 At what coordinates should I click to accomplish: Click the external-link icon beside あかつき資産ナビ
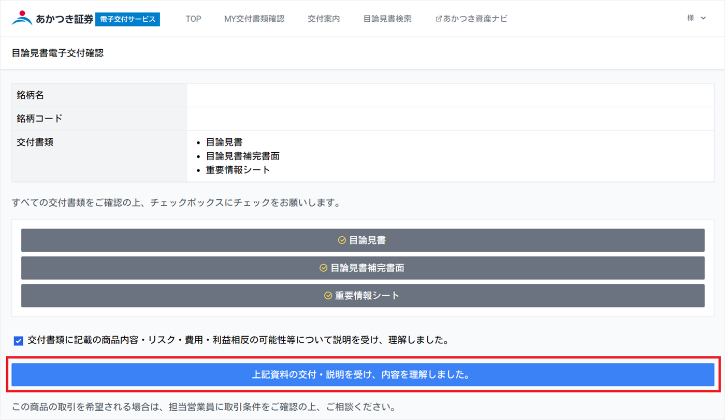[x=439, y=19]
